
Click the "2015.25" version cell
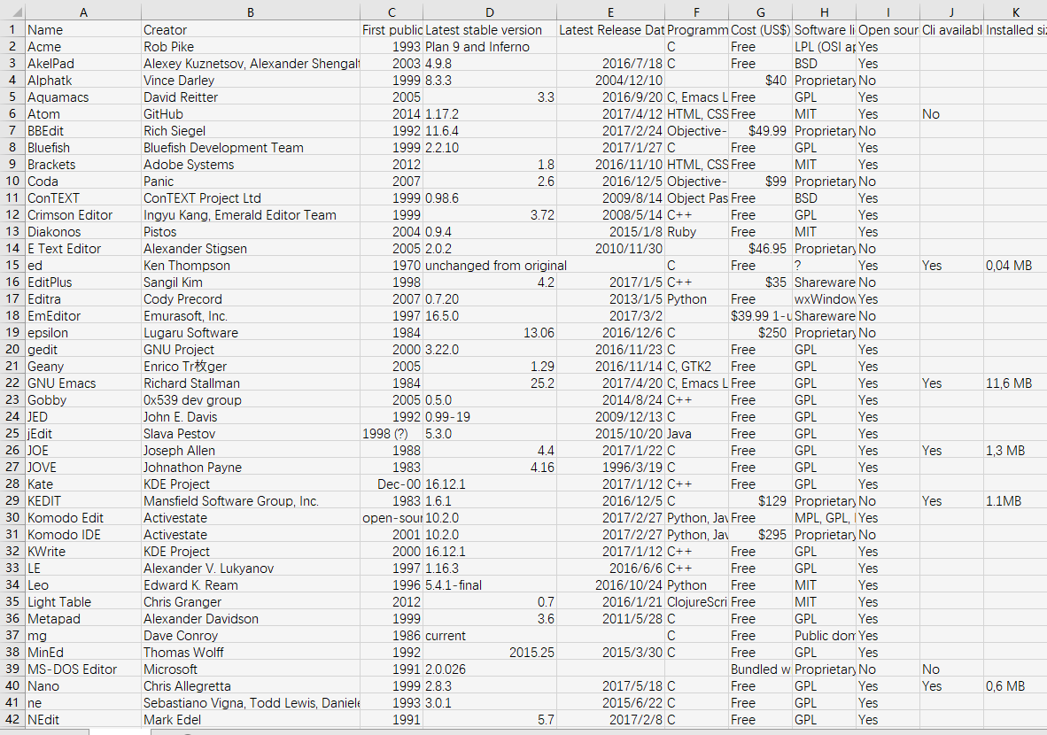pos(490,653)
